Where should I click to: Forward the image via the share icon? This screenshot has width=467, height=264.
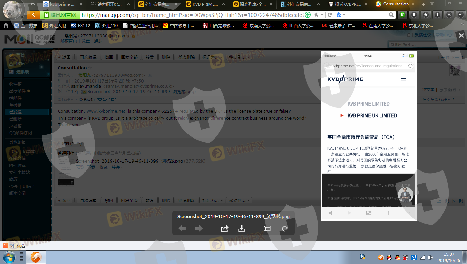click(225, 229)
